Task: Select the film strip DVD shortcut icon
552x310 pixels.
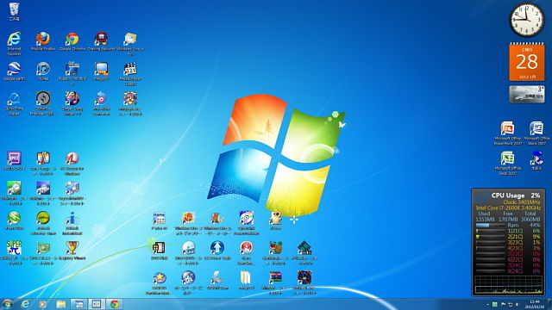Action: (x=159, y=251)
